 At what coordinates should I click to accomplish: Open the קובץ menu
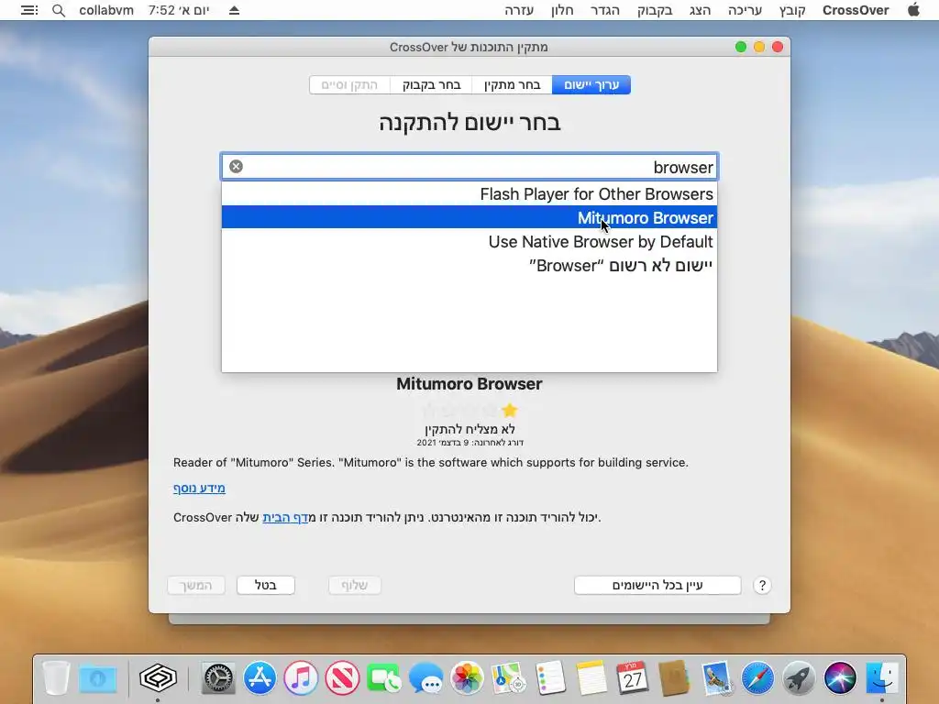point(792,10)
